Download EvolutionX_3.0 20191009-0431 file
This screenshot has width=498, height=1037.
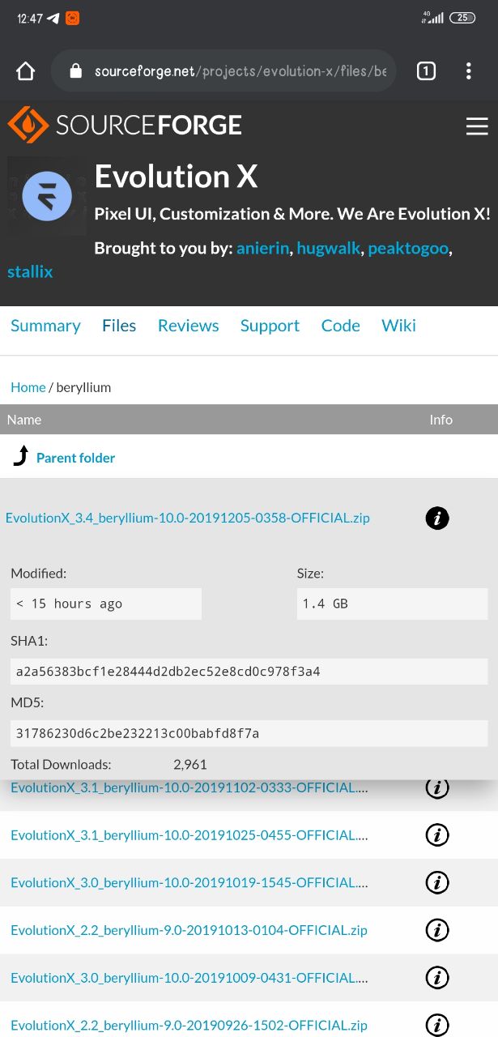(189, 978)
